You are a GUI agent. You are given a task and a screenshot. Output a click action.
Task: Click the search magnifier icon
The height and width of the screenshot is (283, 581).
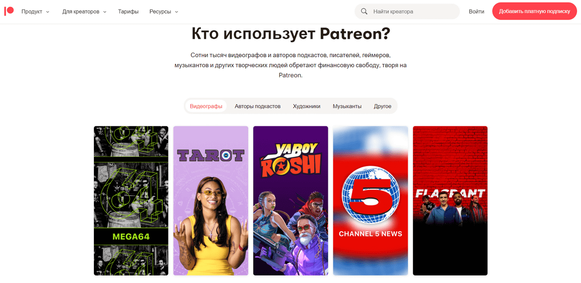click(364, 11)
